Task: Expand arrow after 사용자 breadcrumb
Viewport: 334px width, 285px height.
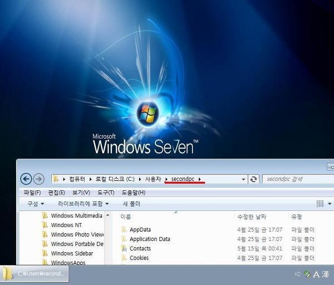Action: pos(166,179)
